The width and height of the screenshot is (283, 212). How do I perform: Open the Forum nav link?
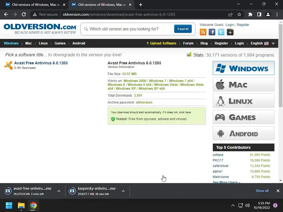coord(188,43)
